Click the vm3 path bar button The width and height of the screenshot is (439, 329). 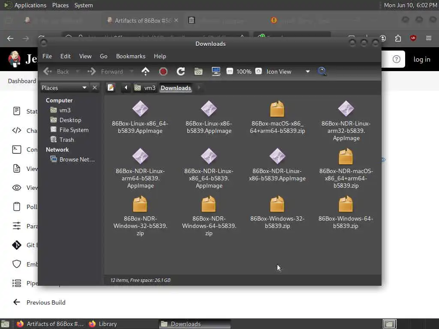(145, 88)
